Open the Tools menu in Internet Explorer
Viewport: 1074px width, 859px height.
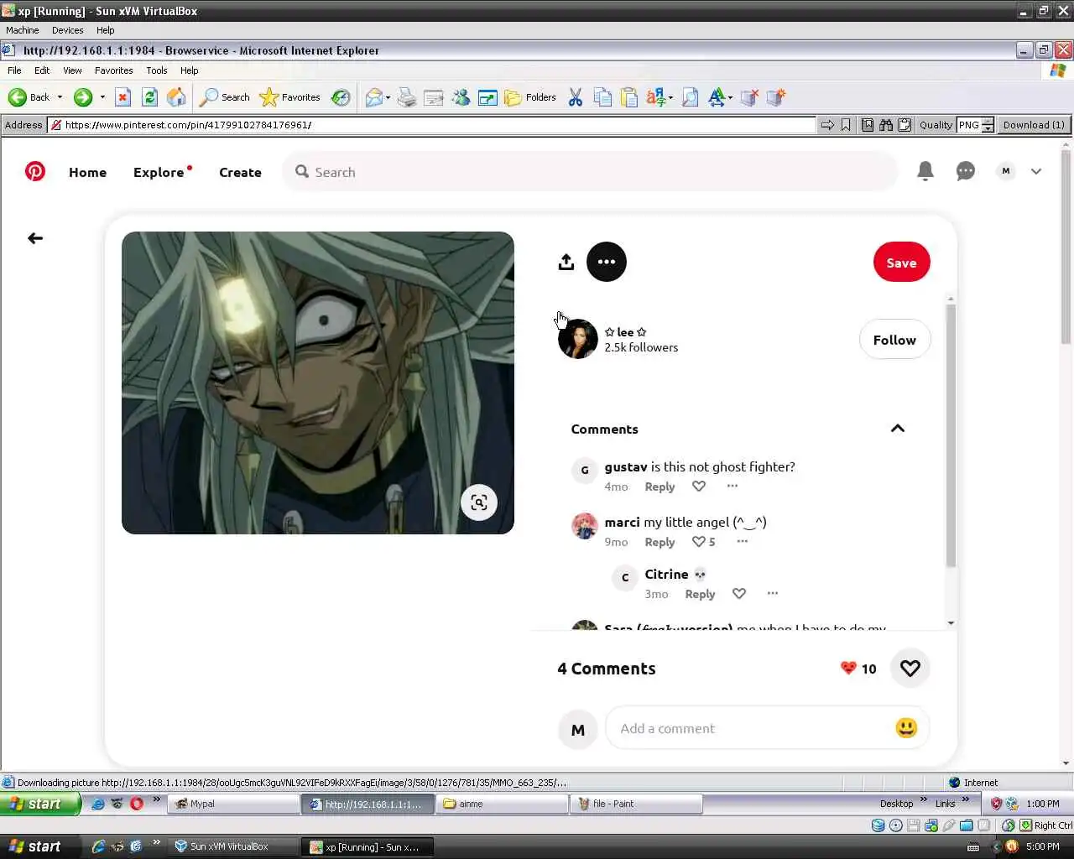click(157, 70)
